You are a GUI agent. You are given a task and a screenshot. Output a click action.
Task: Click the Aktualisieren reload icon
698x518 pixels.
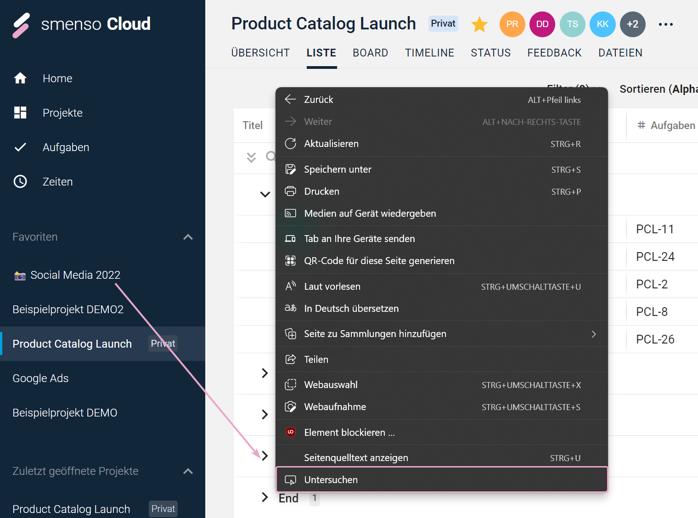[290, 143]
